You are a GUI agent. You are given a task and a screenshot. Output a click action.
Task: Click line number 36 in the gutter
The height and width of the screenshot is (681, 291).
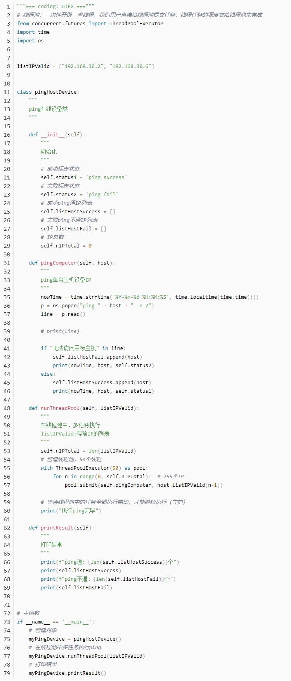click(x=7, y=306)
